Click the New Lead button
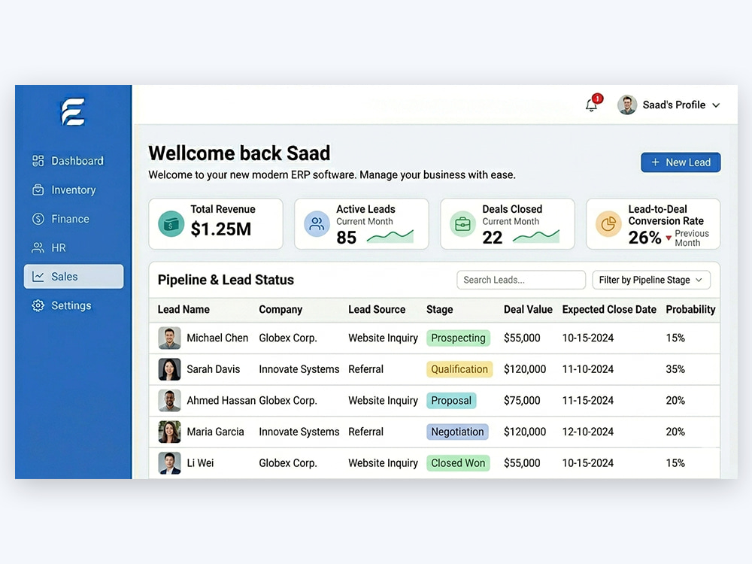The image size is (752, 564). coord(681,162)
